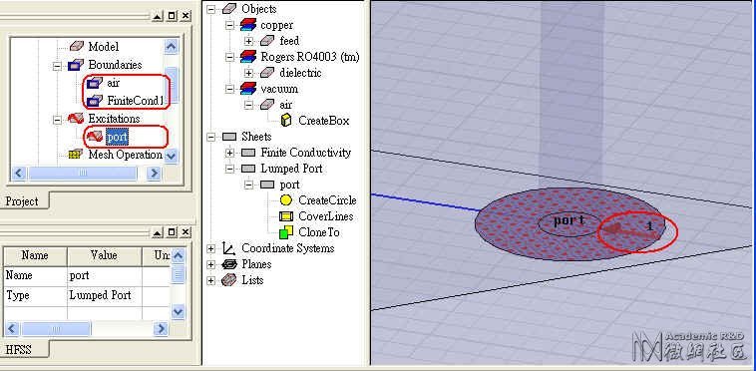Select the CreateBox yellow box icon
This screenshot has height=371, width=756.
click(286, 121)
